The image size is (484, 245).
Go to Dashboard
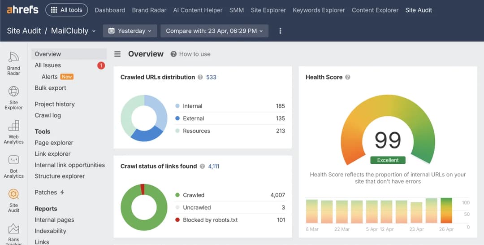[x=110, y=10]
